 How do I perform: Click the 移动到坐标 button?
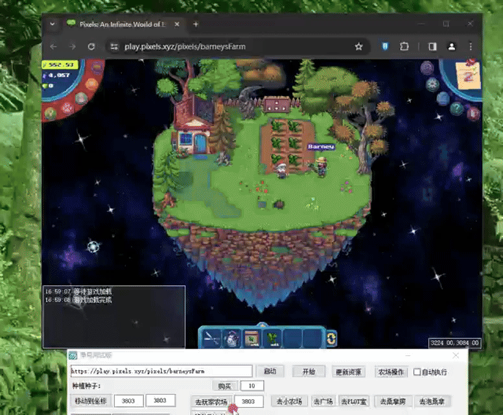(91, 401)
